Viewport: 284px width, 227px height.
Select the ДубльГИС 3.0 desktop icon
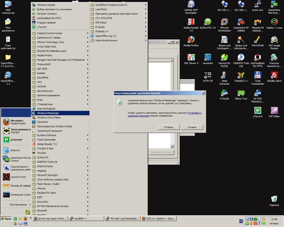coord(208,24)
